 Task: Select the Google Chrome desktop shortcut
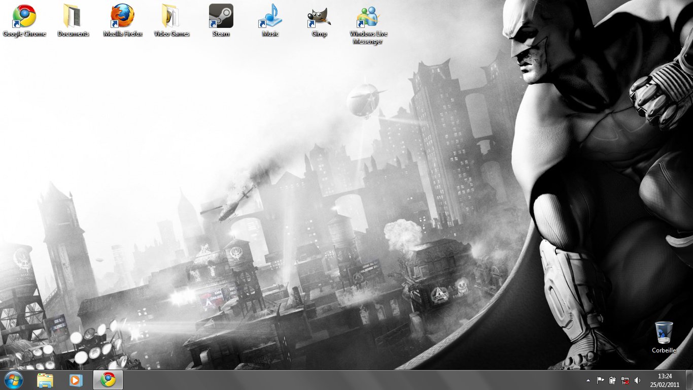(24, 20)
